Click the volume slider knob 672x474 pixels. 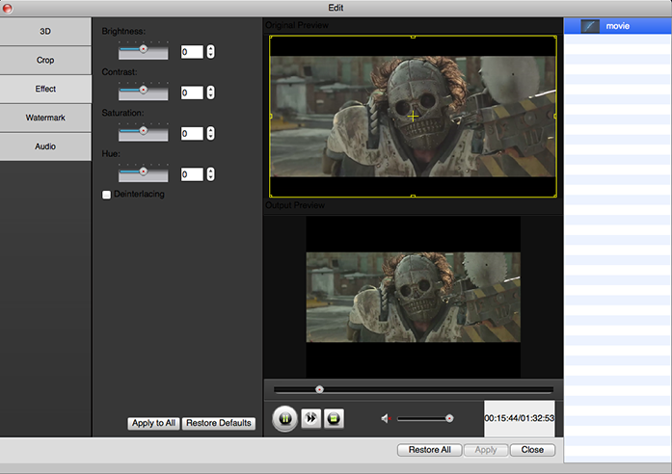tap(449, 418)
